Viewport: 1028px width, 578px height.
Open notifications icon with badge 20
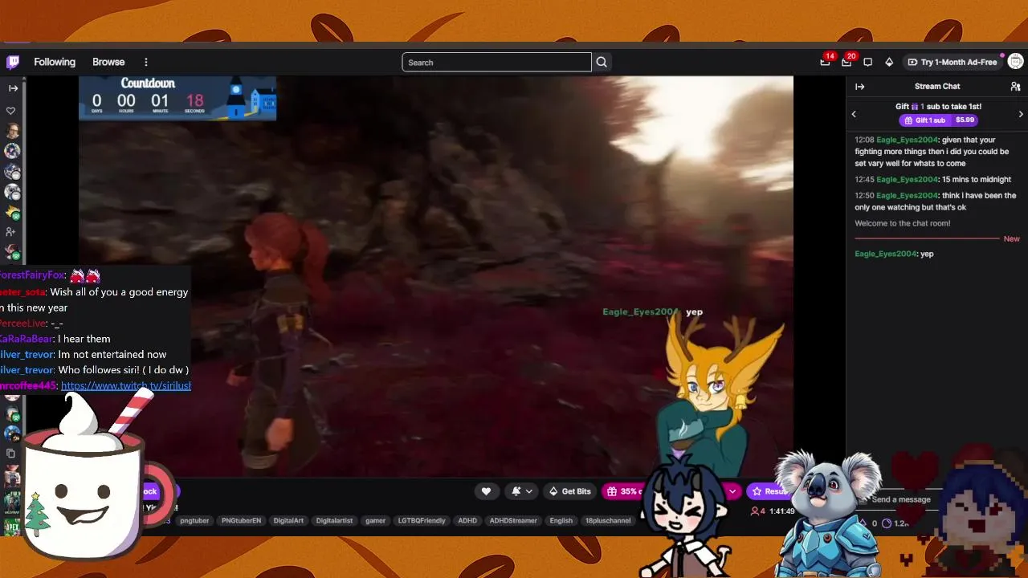846,62
